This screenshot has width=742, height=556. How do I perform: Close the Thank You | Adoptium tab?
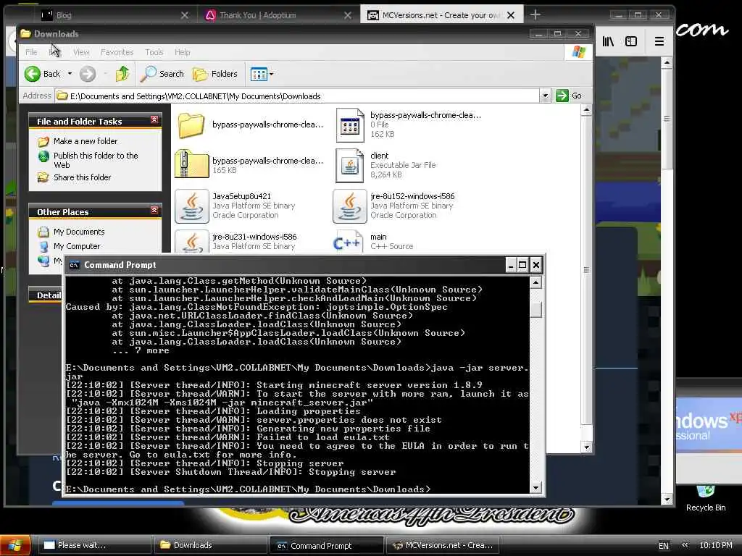tap(348, 16)
